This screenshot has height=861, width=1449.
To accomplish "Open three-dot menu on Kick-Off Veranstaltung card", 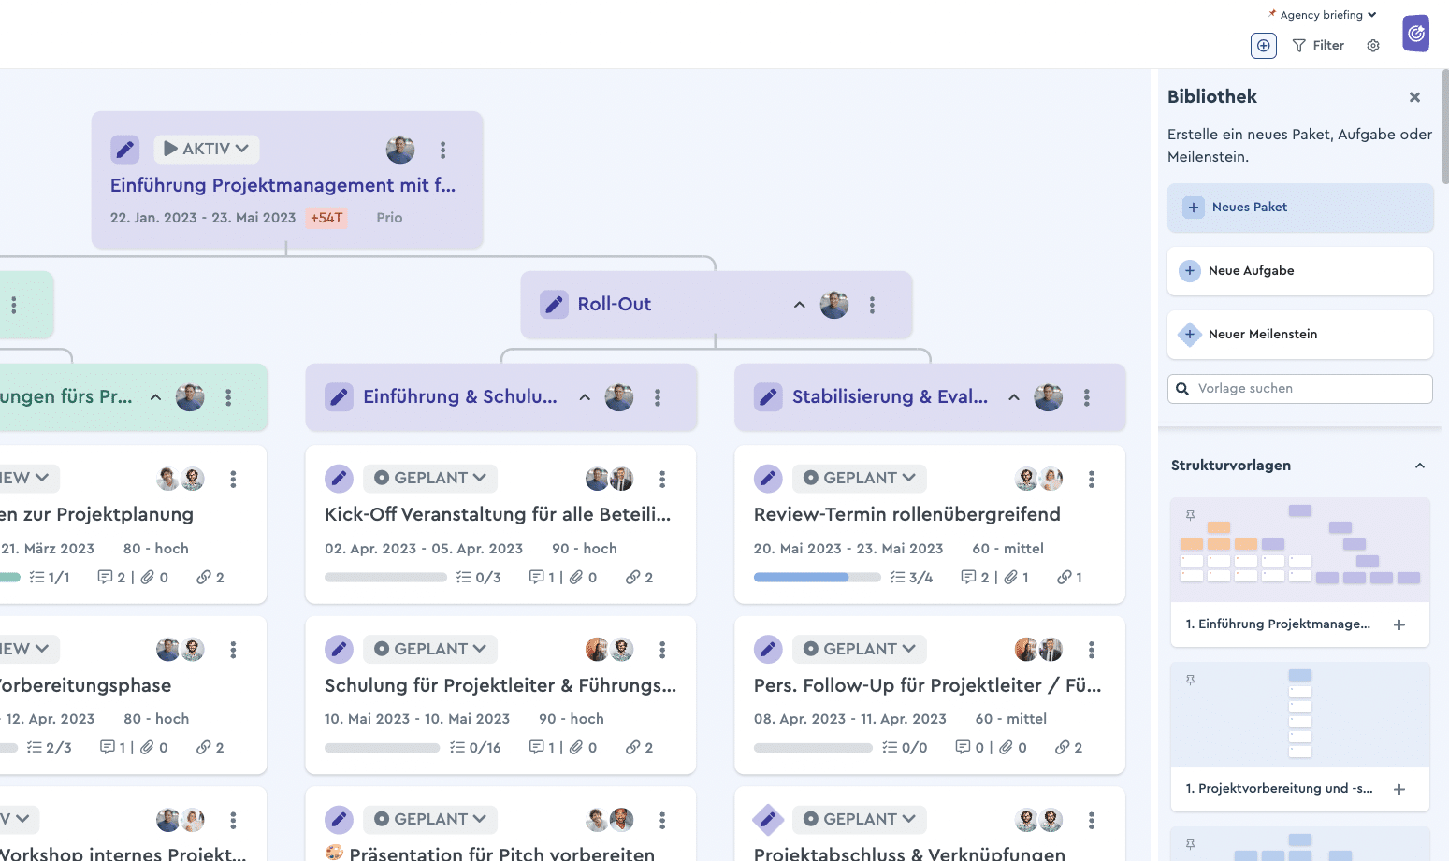I will pos(661,479).
